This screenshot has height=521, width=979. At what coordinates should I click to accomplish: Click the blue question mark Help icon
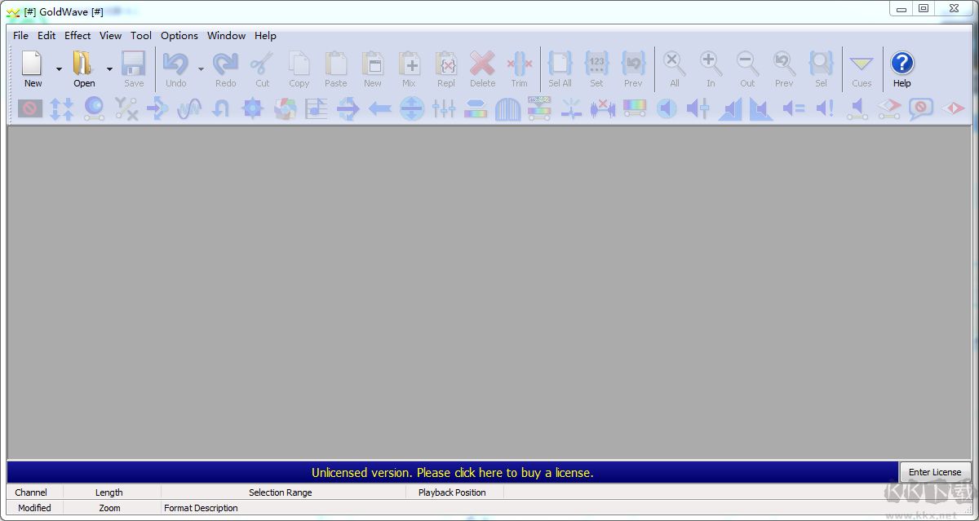[x=901, y=64]
